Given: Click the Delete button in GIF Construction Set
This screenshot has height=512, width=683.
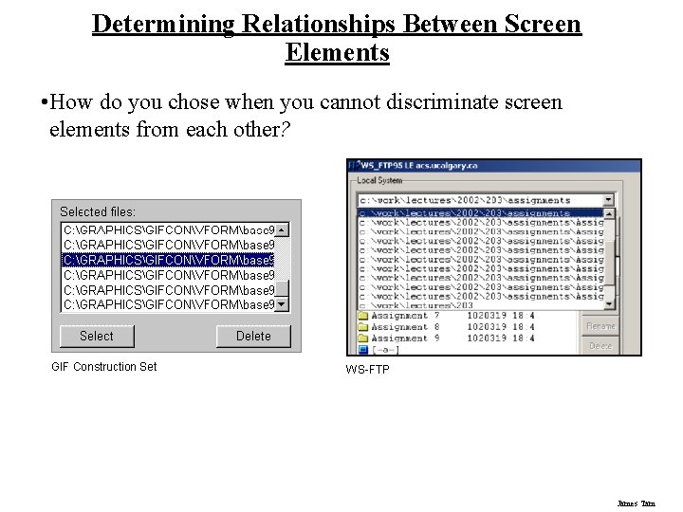Looking at the screenshot, I should pyautogui.click(x=253, y=336).
